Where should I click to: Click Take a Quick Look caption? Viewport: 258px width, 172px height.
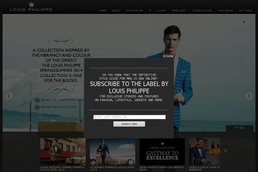[x=204, y=169]
